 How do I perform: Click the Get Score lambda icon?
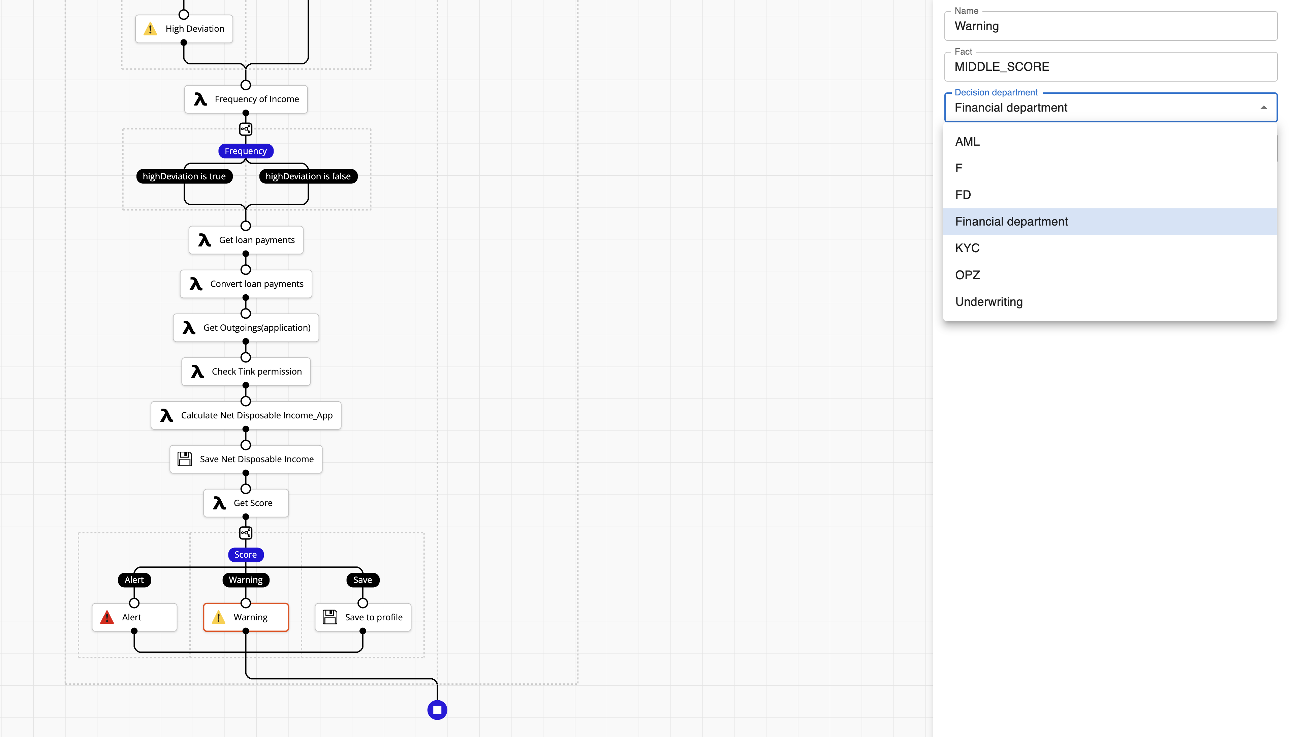(219, 503)
